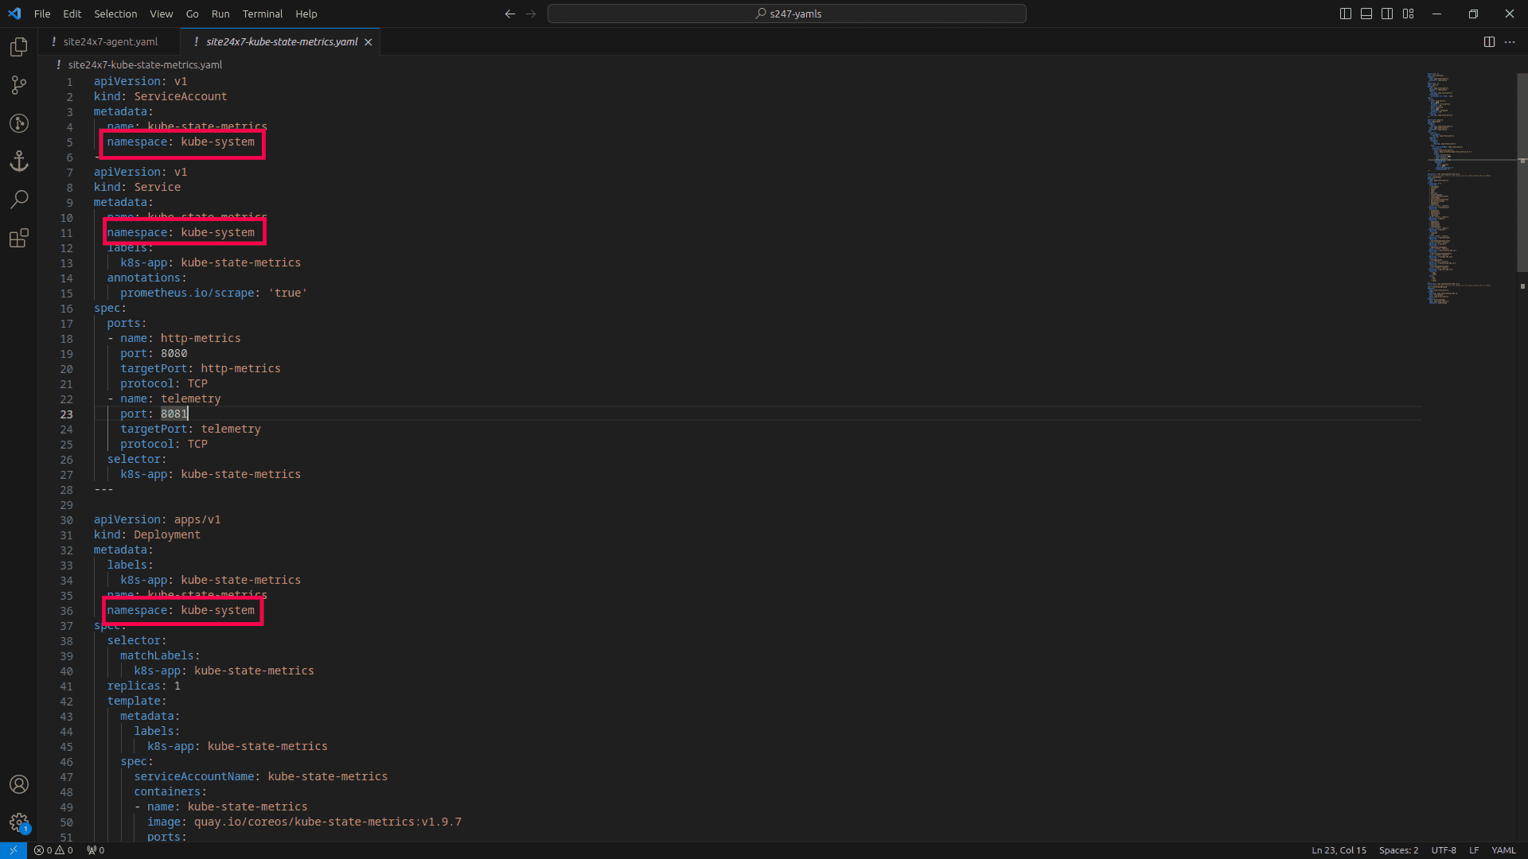This screenshot has height=859, width=1528.
Task: Click the Split Editor Right icon
Action: [1489, 42]
